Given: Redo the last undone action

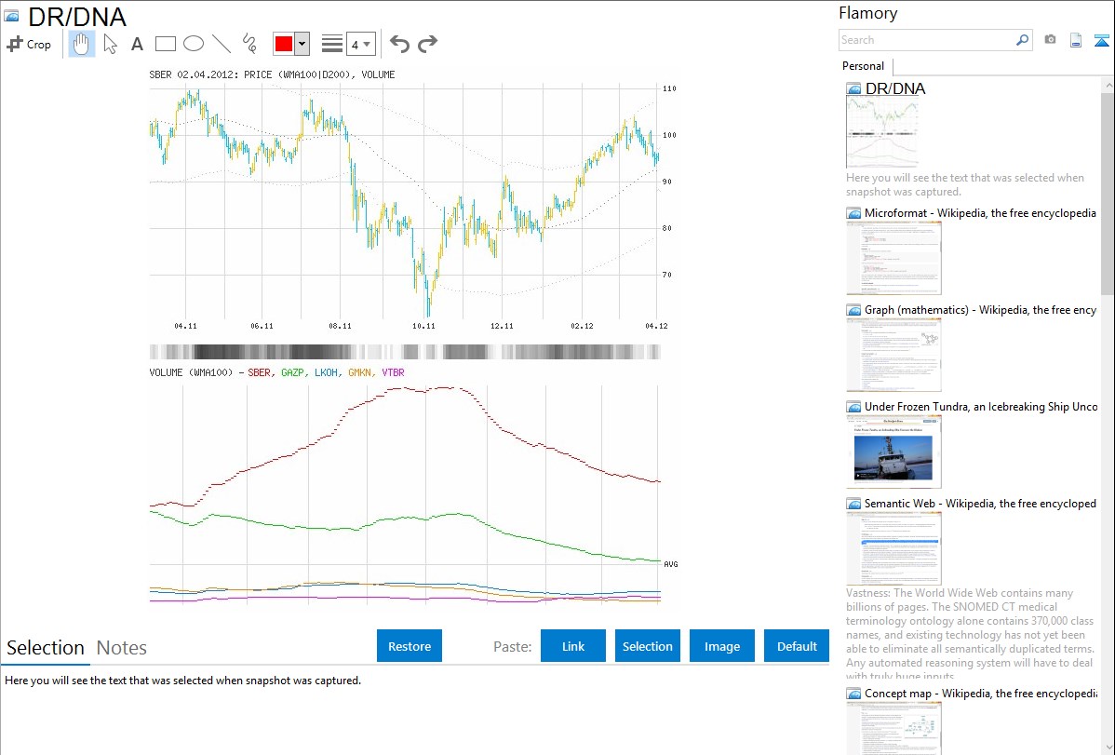Looking at the screenshot, I should (x=427, y=44).
